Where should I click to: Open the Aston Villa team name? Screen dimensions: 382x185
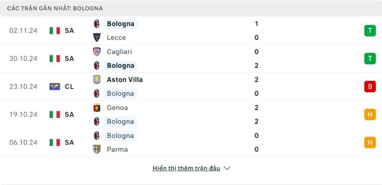pos(125,79)
